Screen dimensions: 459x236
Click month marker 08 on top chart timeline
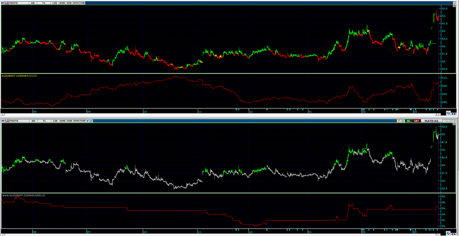[34, 112]
